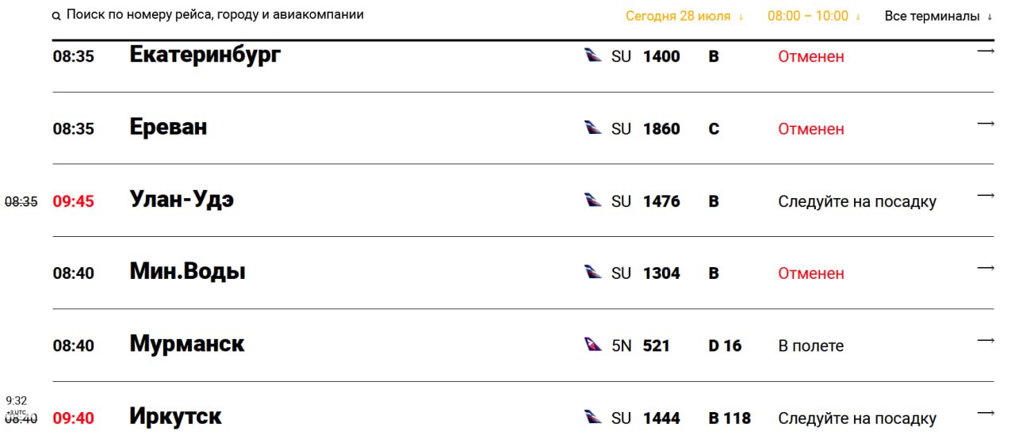Screen dimensions: 1015x439
Task: Click Aeroflot logo beside flight SU 1400
Action: (593, 55)
